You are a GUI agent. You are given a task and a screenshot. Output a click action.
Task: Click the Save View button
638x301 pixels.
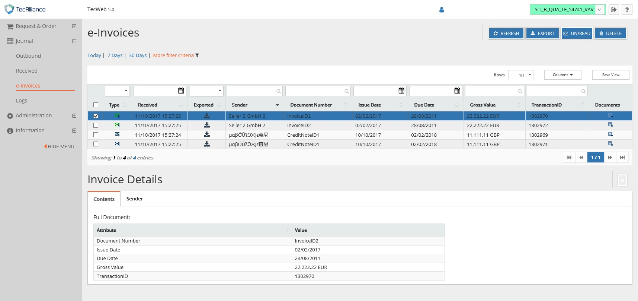tap(611, 75)
